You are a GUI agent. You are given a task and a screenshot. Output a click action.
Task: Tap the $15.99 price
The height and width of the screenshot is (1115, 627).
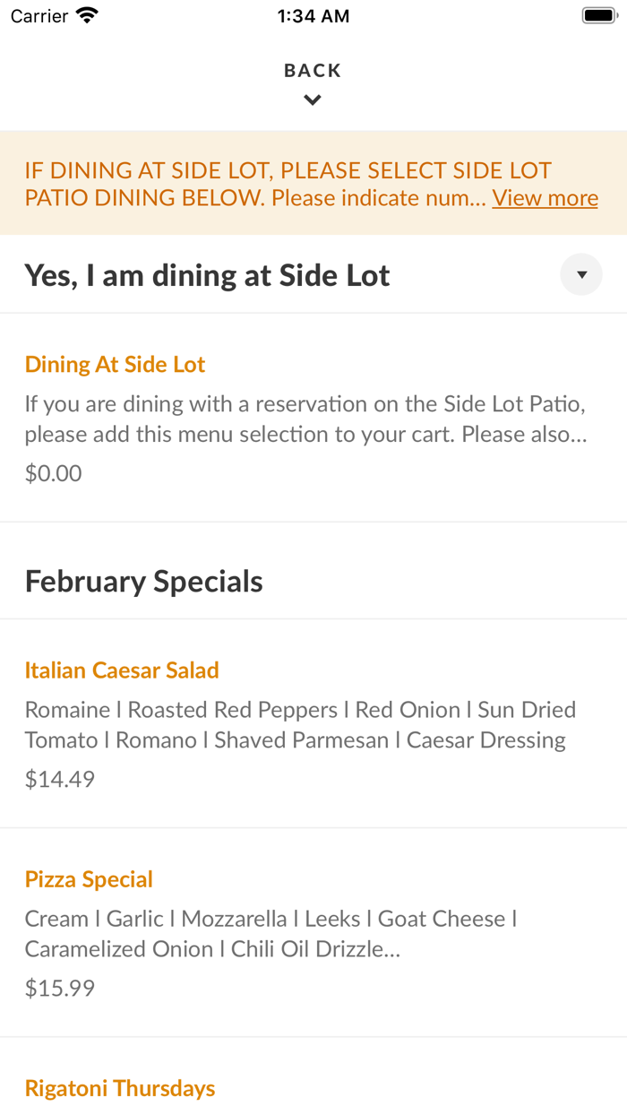[59, 988]
